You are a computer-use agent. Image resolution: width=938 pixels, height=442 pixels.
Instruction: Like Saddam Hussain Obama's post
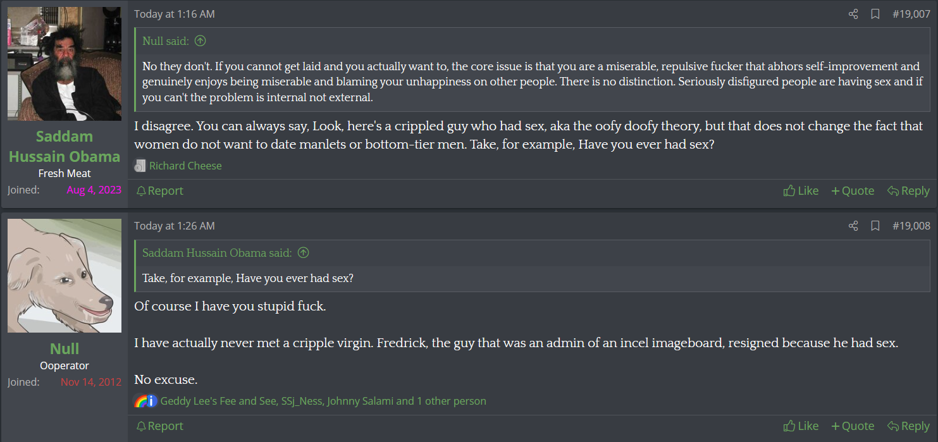pyautogui.click(x=801, y=191)
